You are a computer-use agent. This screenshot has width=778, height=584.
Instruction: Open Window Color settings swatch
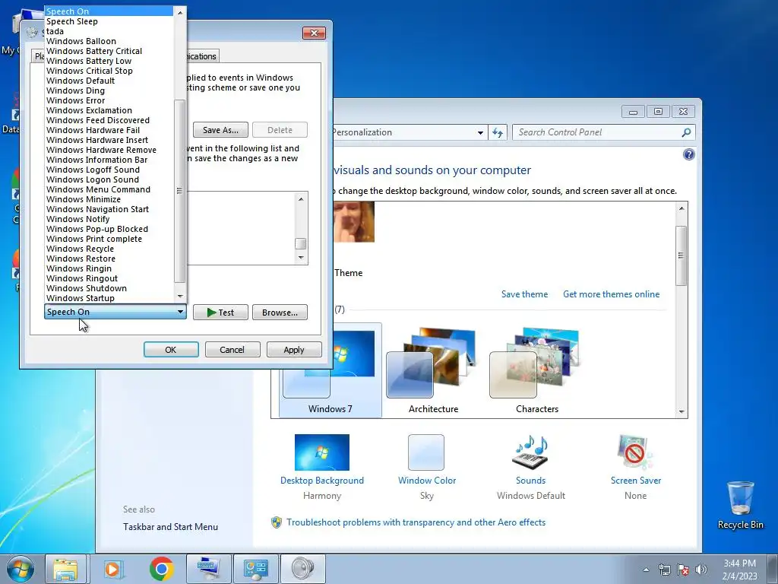pos(426,452)
